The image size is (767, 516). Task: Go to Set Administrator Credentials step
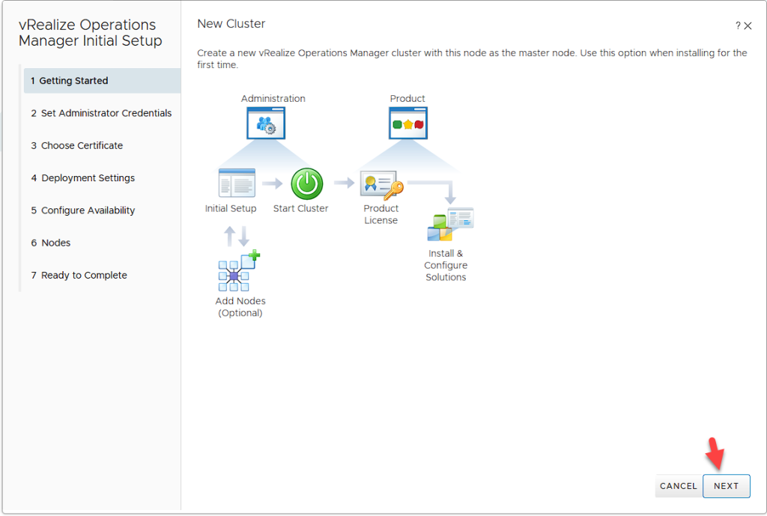tap(102, 113)
